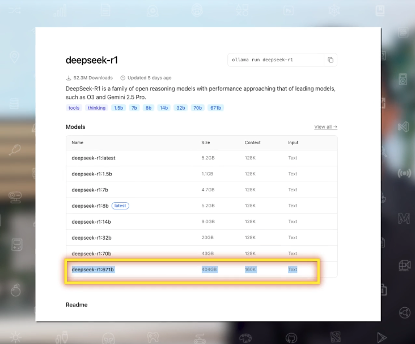Screen dimensions: 415x344
Task: Click the 5.2GB size in deepseek-r1:latest row
Action: tap(208, 158)
